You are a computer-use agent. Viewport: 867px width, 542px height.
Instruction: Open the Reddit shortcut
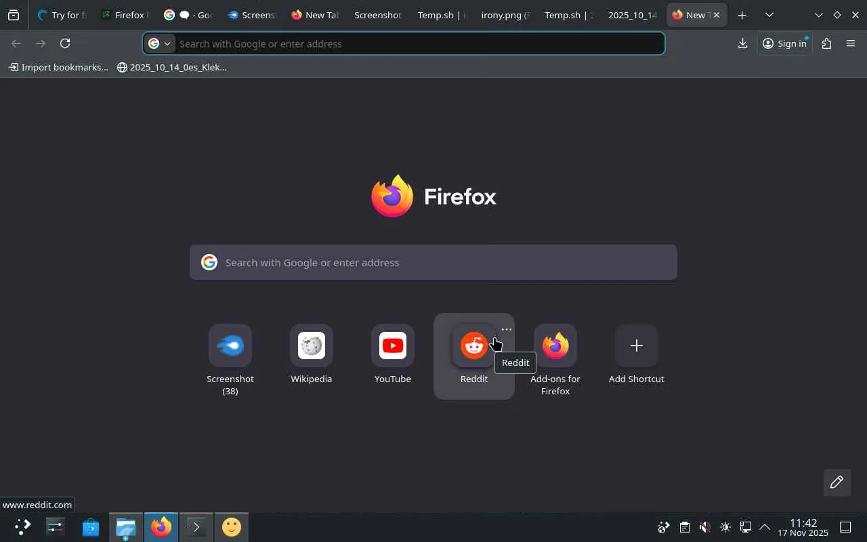tap(474, 356)
